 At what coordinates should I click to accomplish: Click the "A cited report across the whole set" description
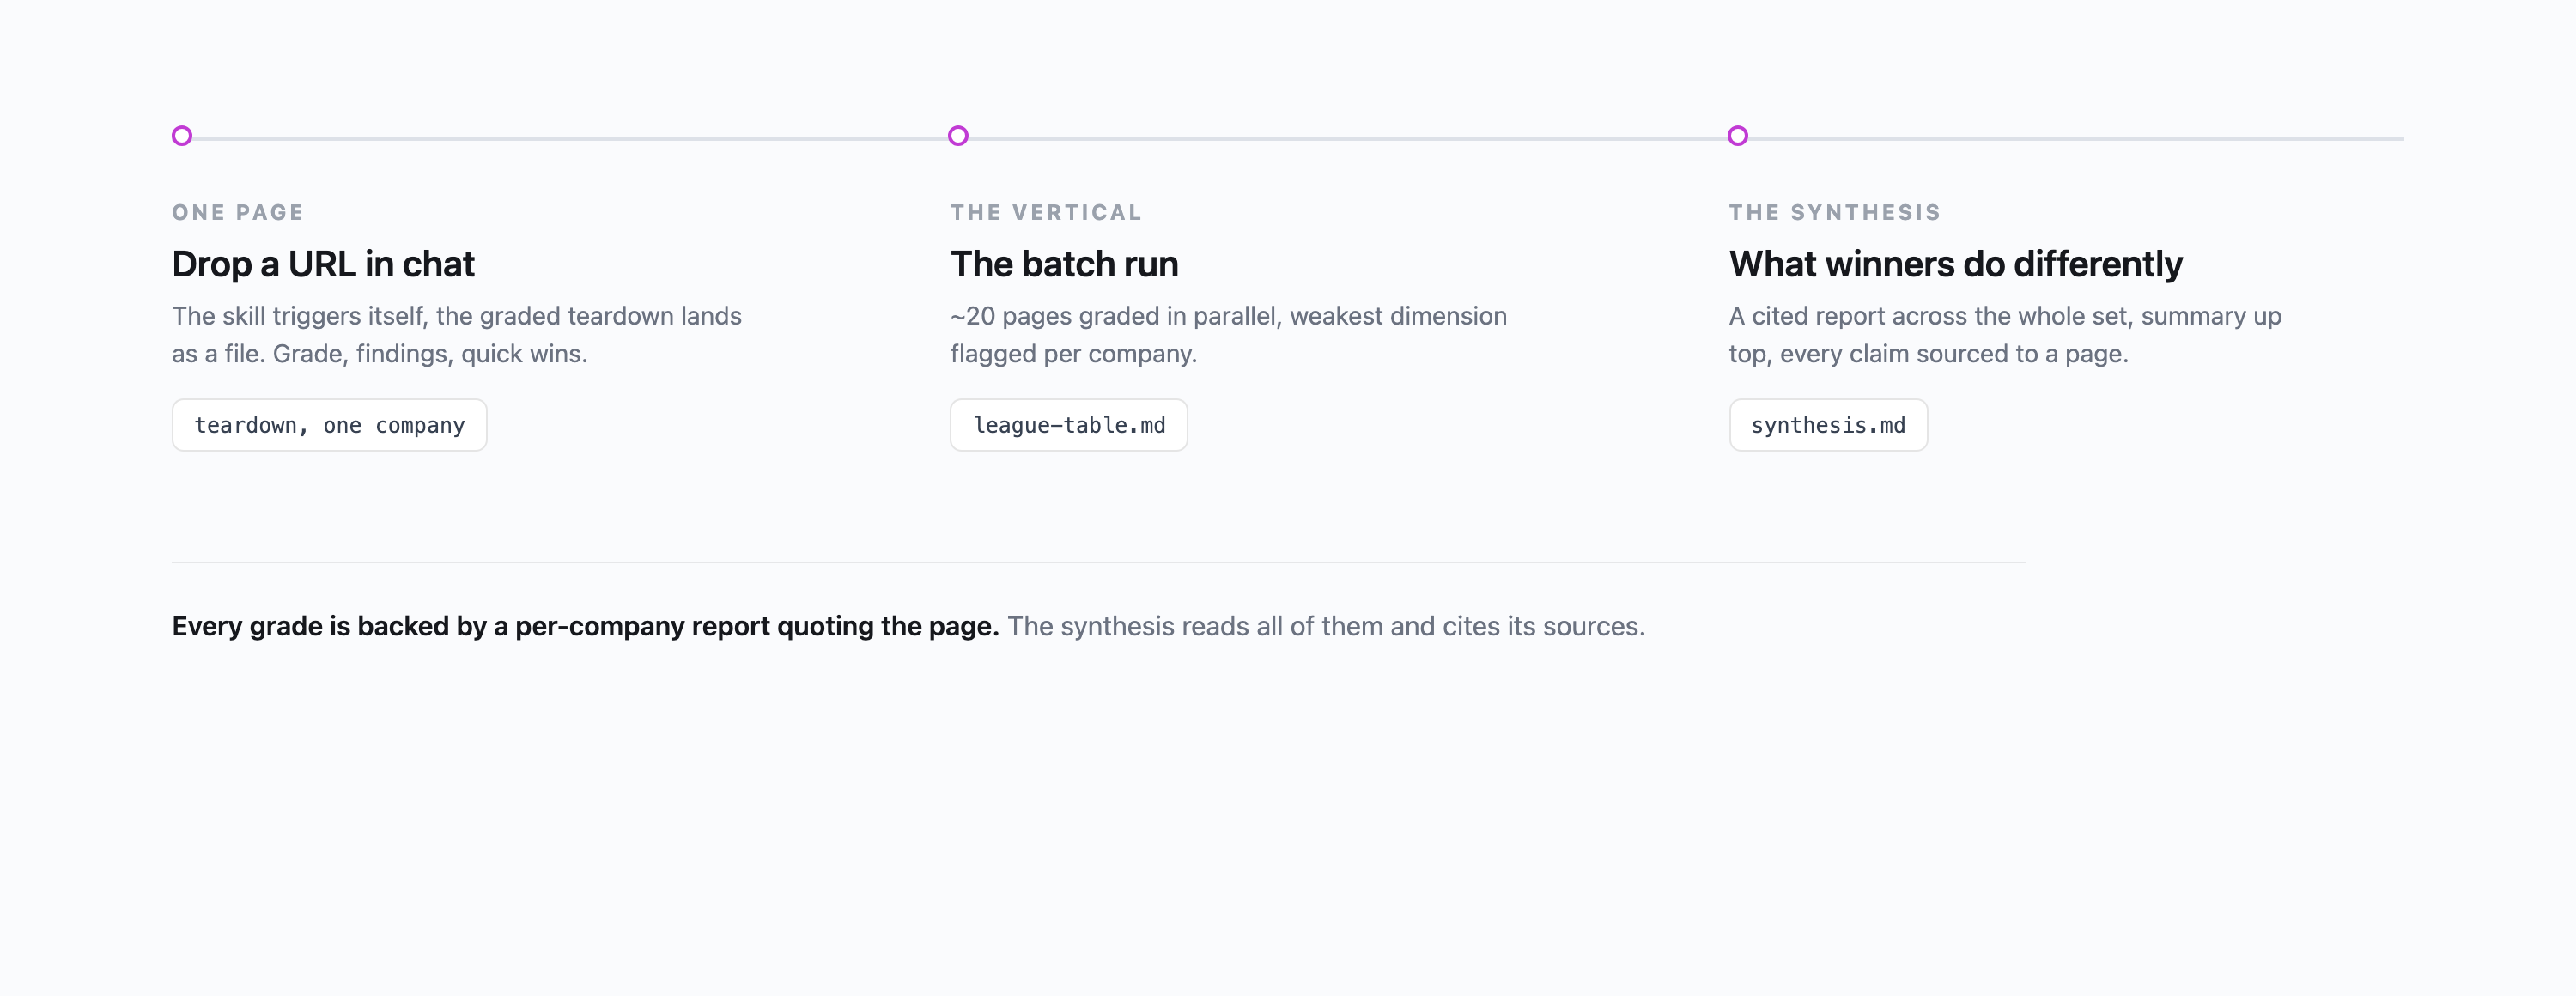click(x=2005, y=335)
